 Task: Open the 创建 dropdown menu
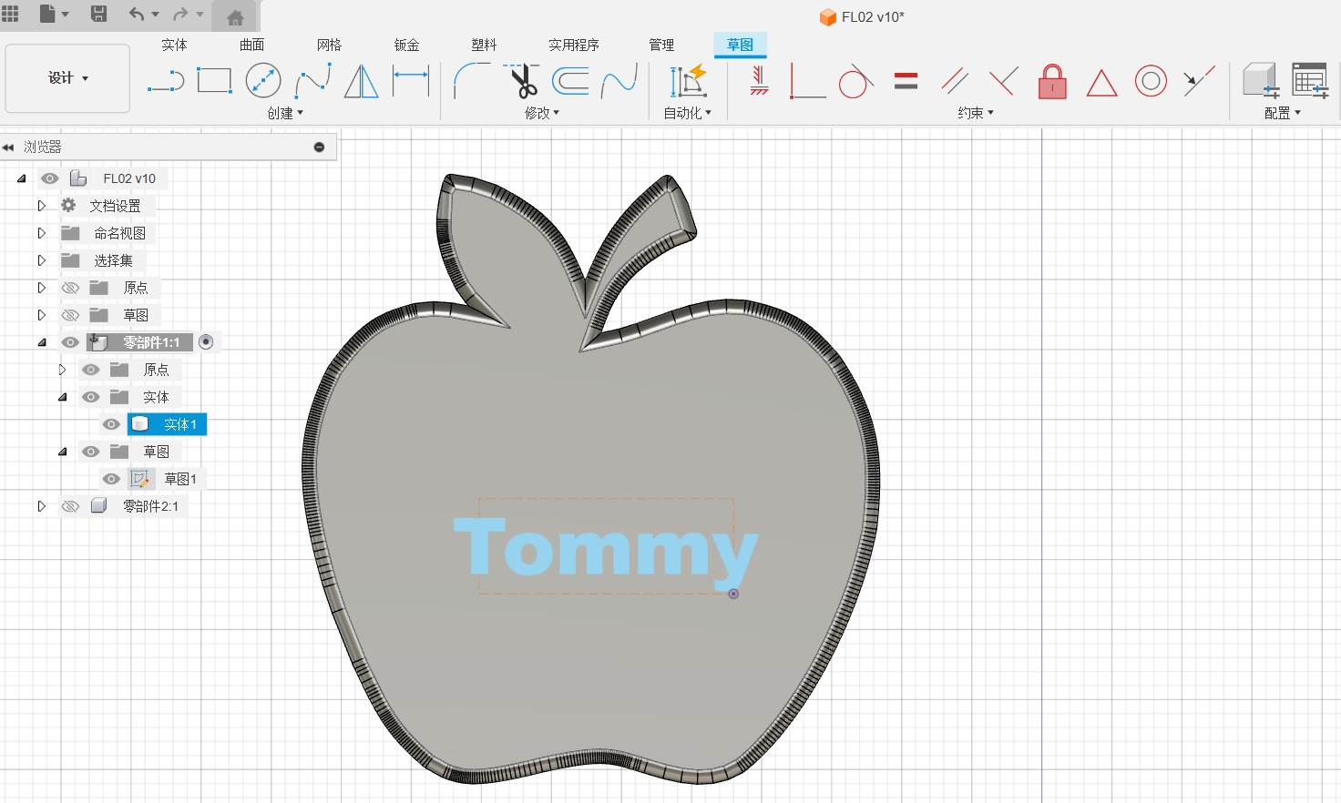coord(285,113)
